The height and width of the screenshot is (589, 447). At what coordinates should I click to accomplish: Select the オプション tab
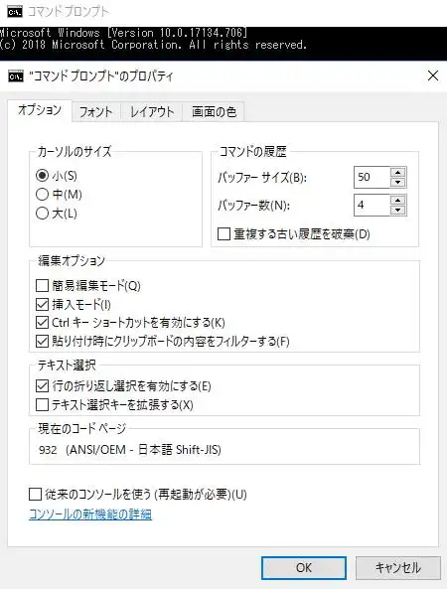tap(40, 110)
